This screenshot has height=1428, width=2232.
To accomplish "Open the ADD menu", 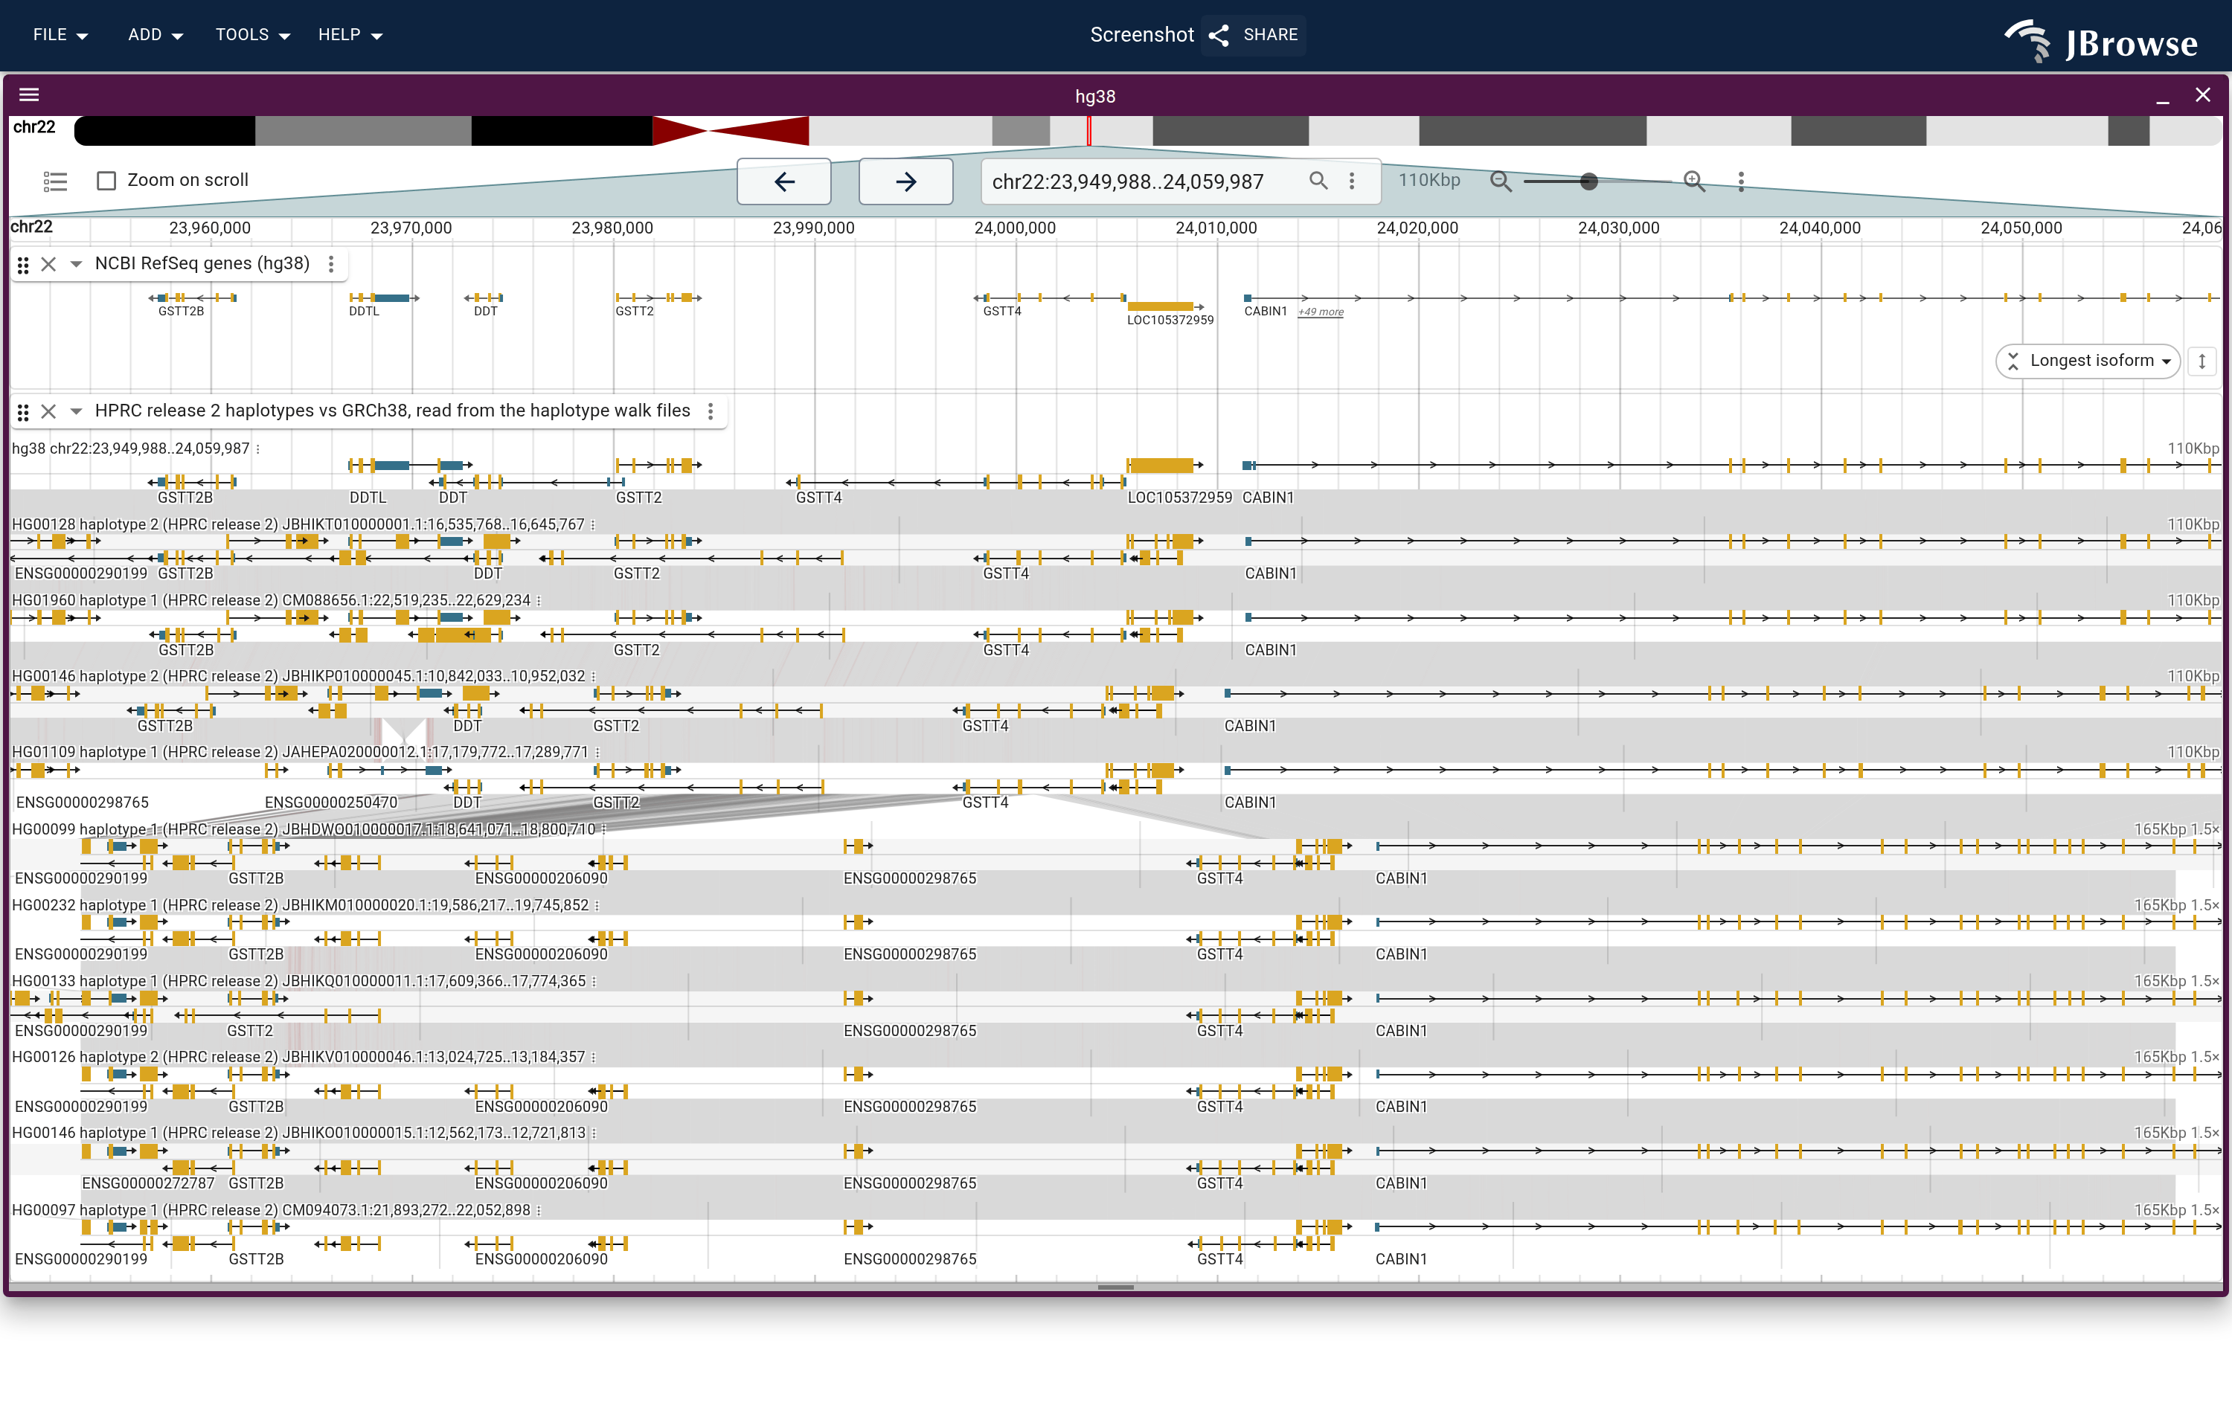I will coord(155,34).
